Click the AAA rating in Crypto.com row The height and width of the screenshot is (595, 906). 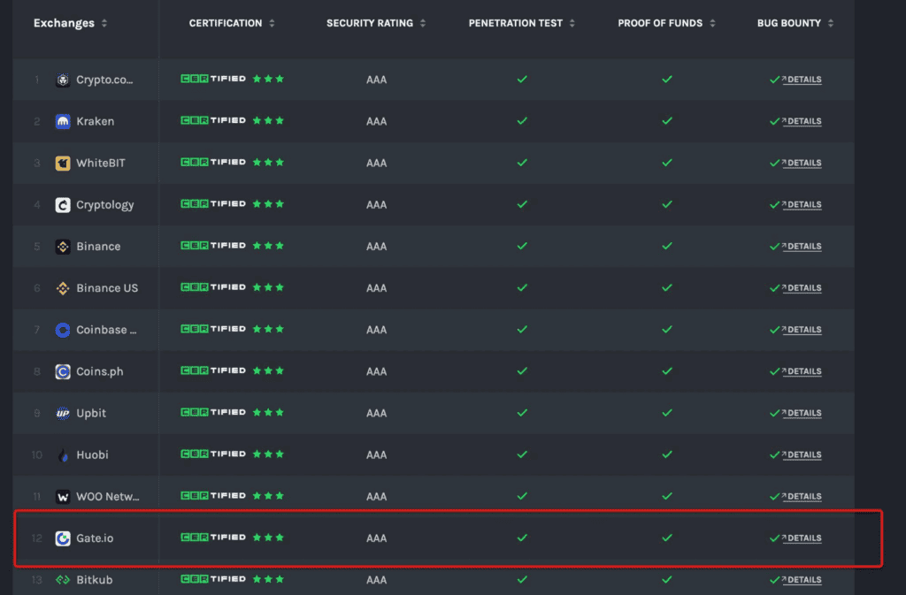click(x=376, y=80)
